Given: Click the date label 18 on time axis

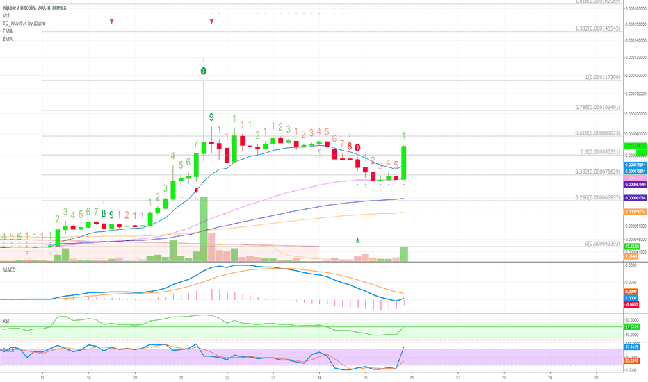Looking at the screenshot, I should [x=42, y=377].
